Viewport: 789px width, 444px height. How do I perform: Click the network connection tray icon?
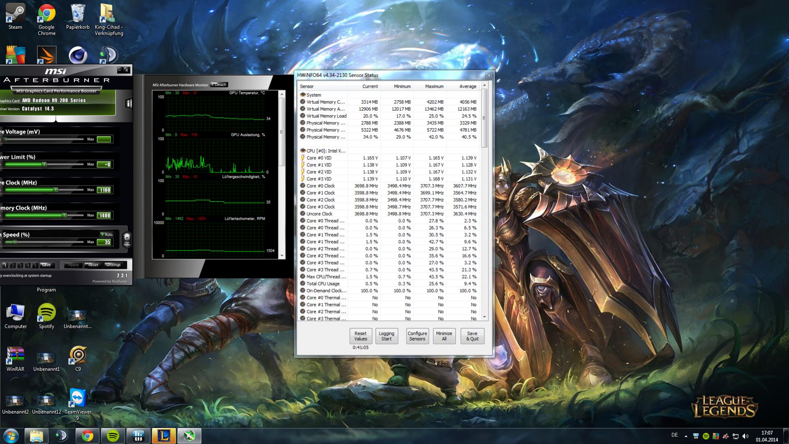coord(736,436)
